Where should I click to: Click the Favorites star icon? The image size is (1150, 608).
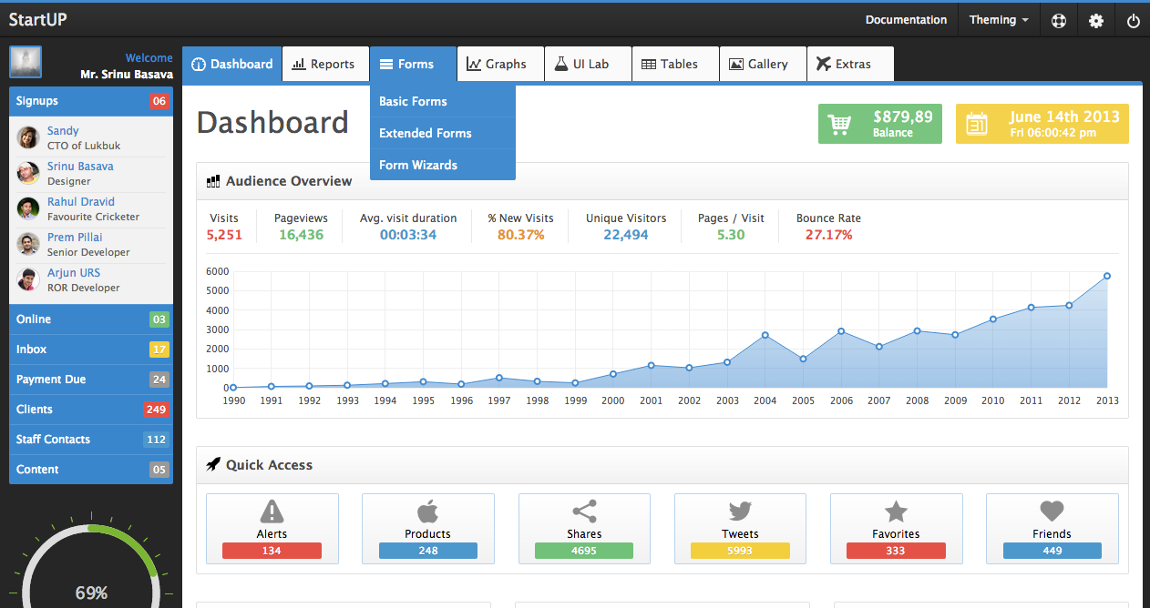[x=896, y=512]
